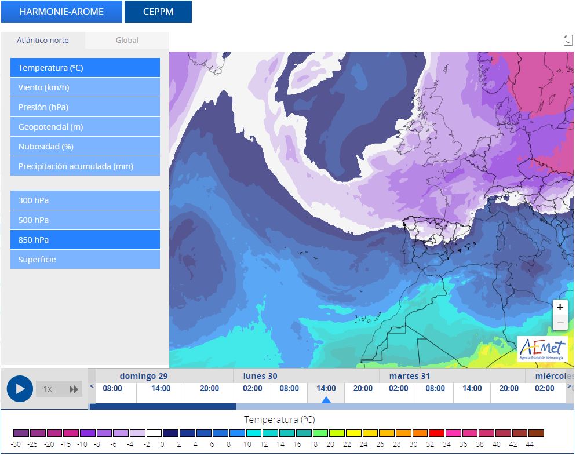This screenshot has width=576, height=456.
Task: Go to martes 31 at 08:00
Action: [x=435, y=388]
